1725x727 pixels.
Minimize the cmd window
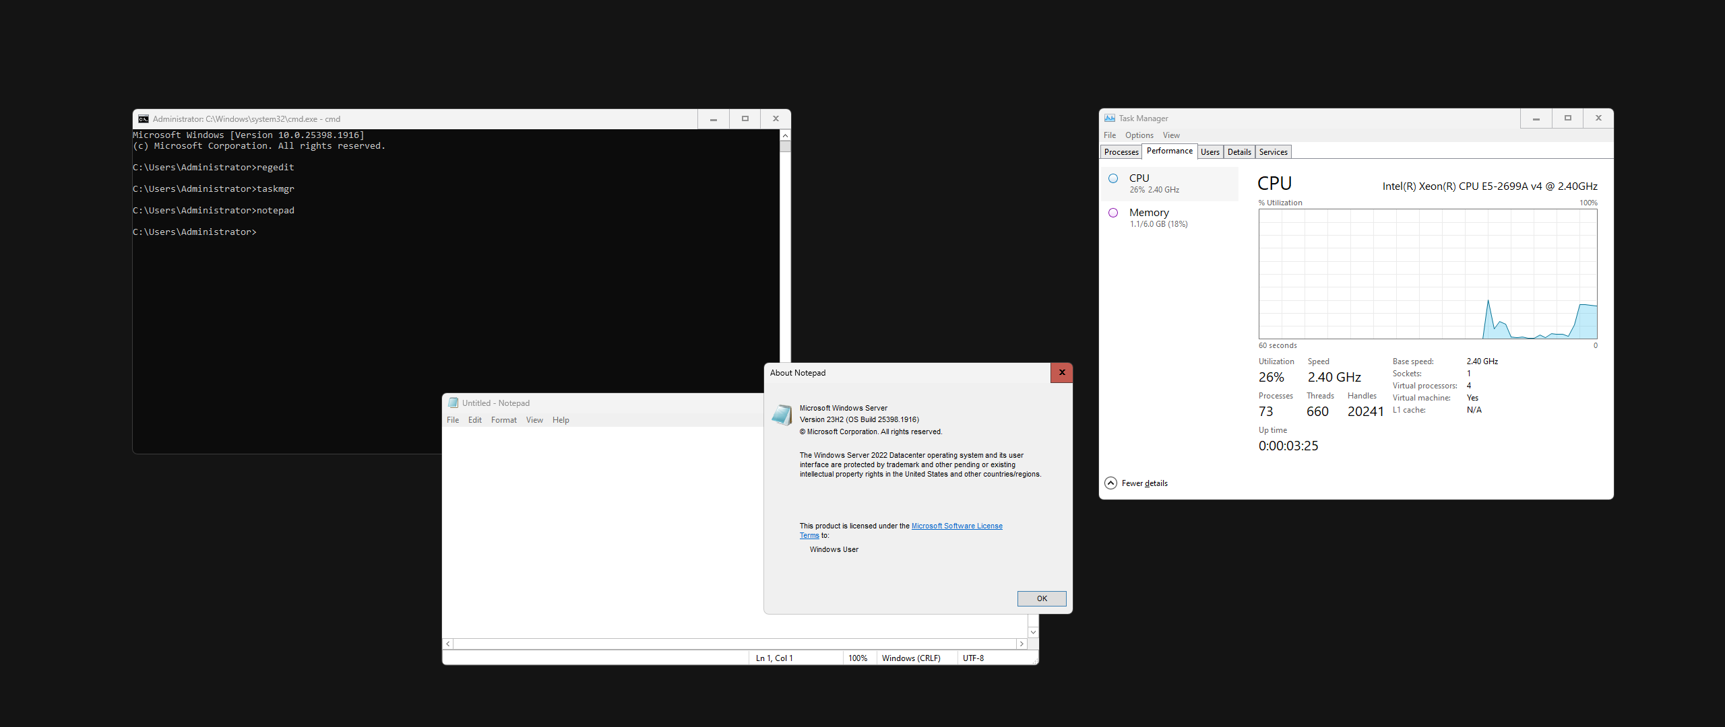714,119
